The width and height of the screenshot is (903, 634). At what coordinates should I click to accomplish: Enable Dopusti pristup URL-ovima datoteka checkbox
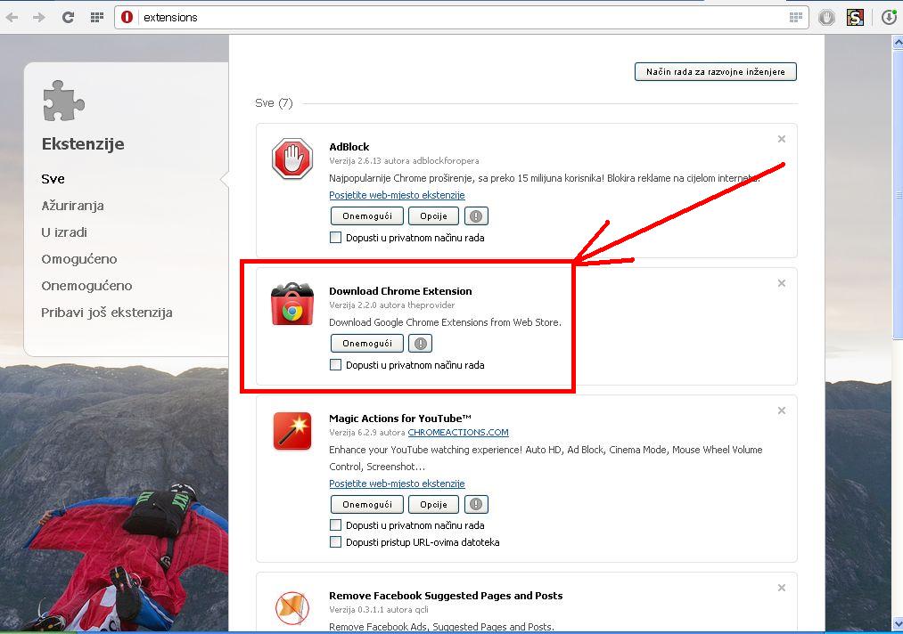pyautogui.click(x=335, y=541)
